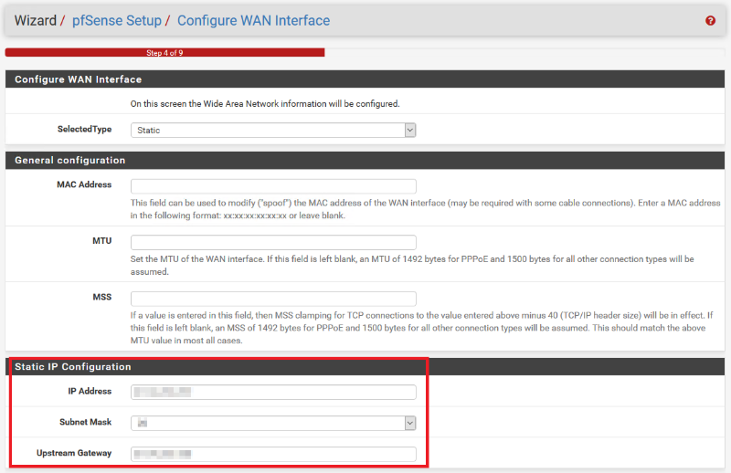Click the red help question mark icon

710,20
